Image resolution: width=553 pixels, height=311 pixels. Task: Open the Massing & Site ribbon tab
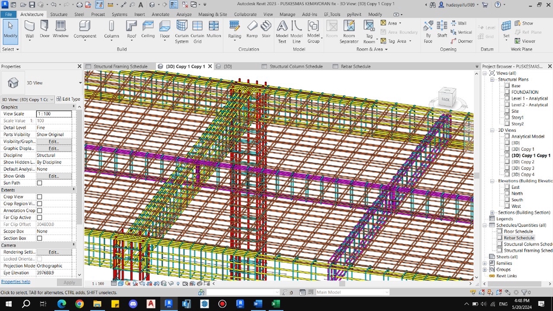click(x=213, y=14)
